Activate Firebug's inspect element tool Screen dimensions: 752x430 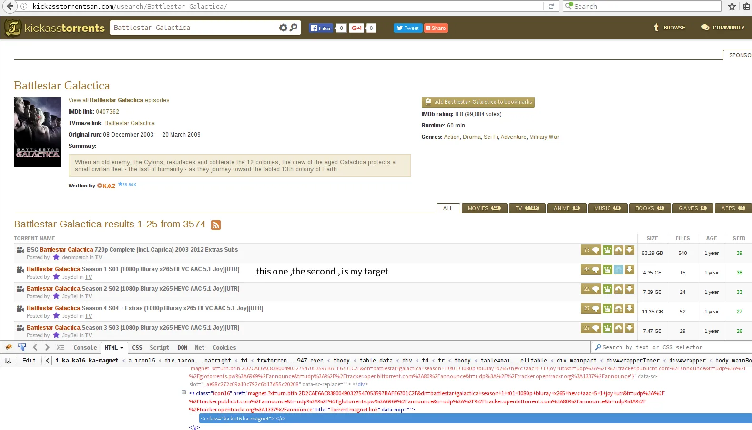point(22,347)
